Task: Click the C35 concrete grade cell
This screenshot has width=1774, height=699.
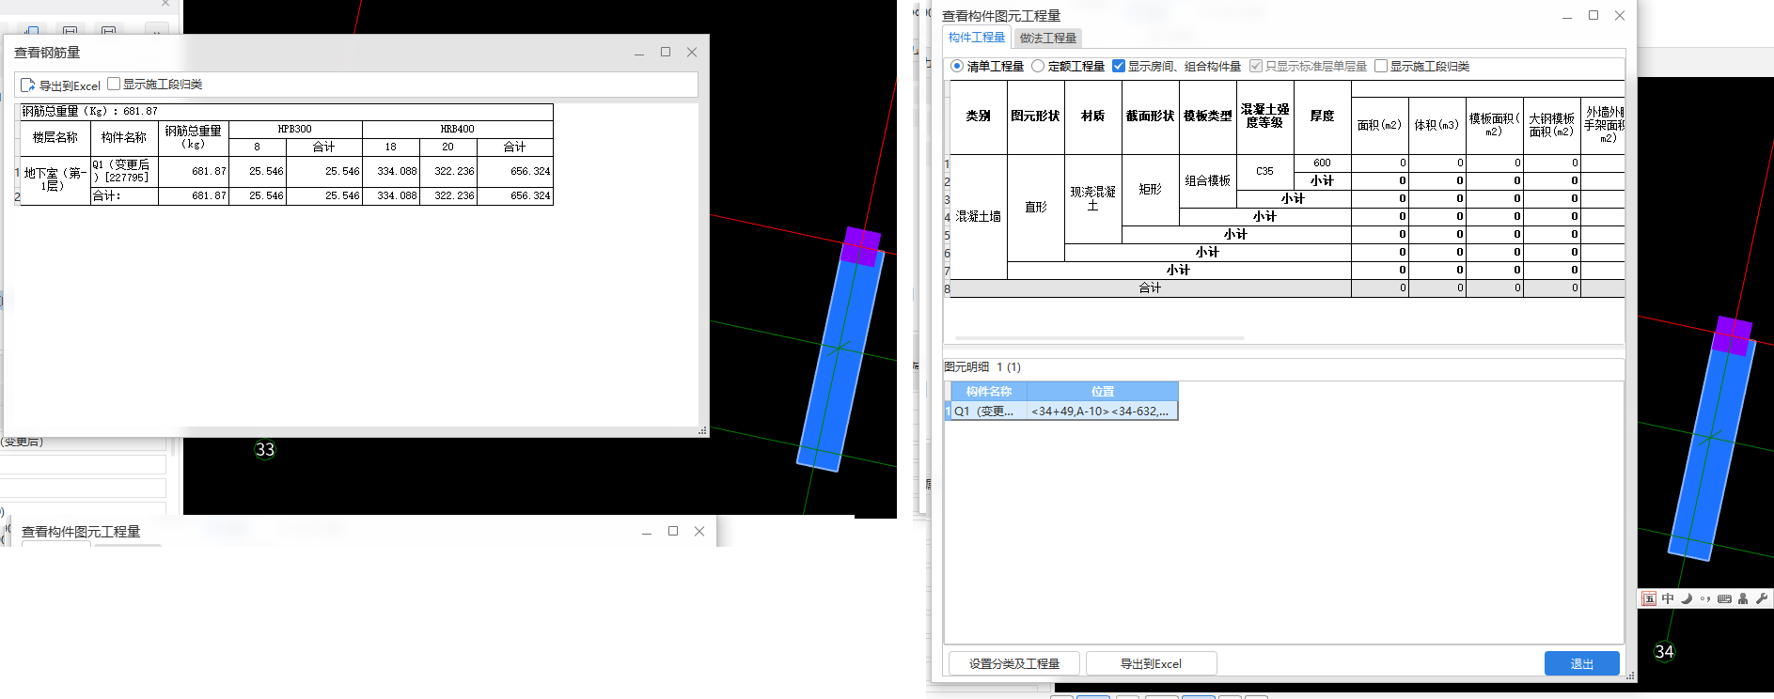Action: pyautogui.click(x=1264, y=172)
